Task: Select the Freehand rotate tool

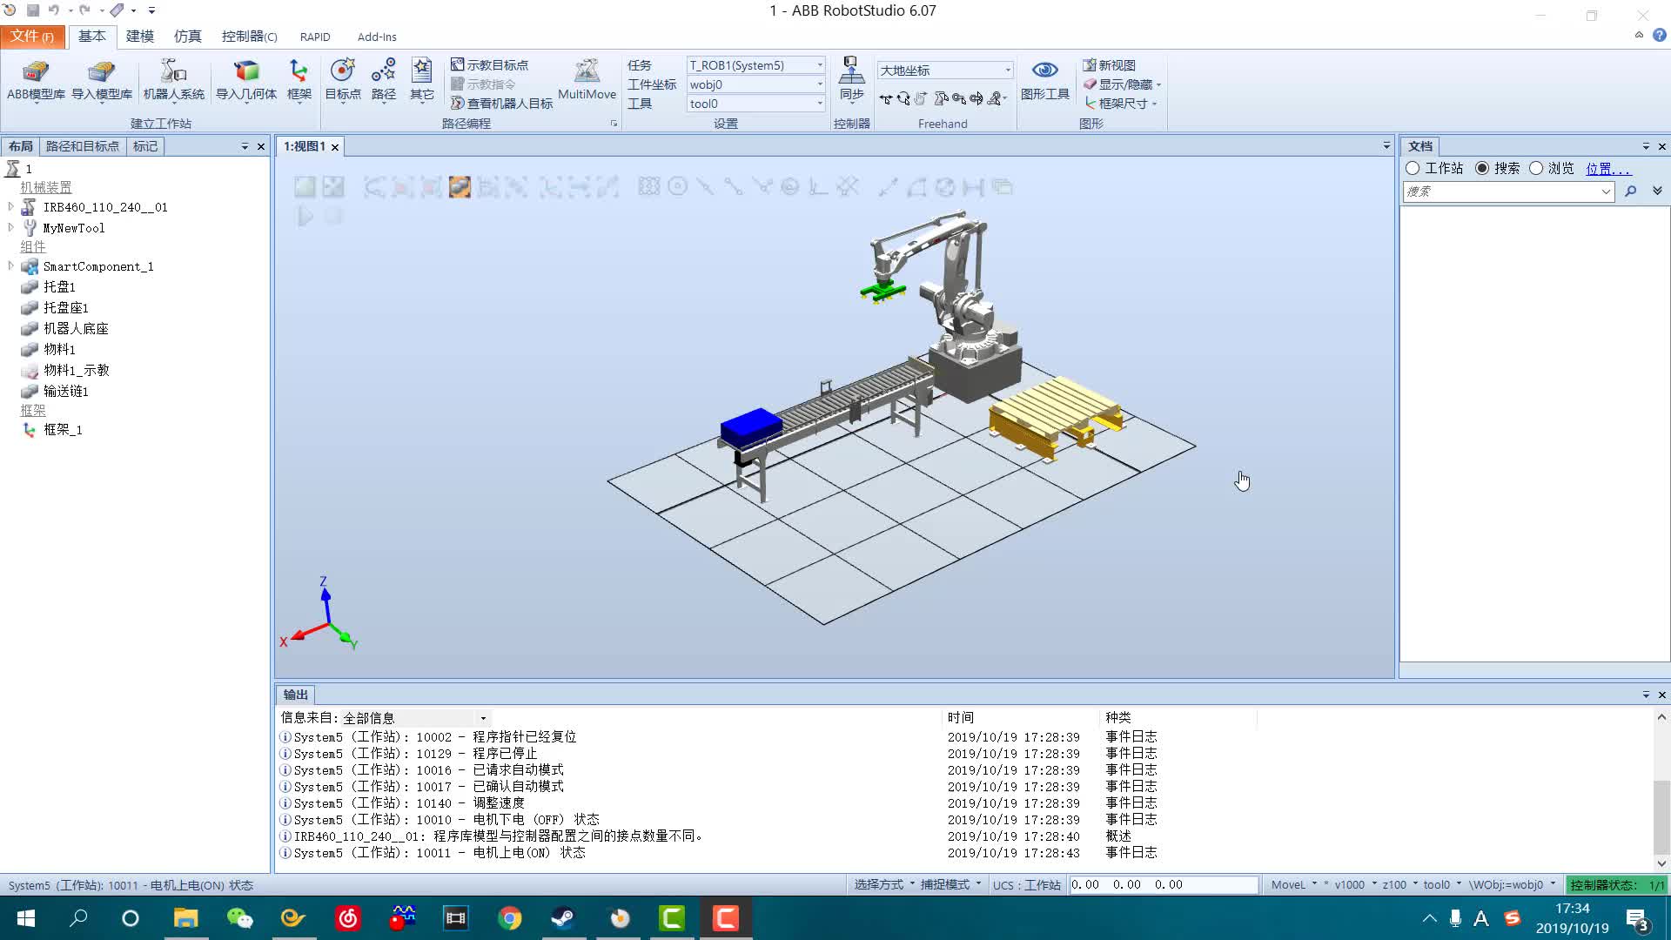Action: (903, 99)
